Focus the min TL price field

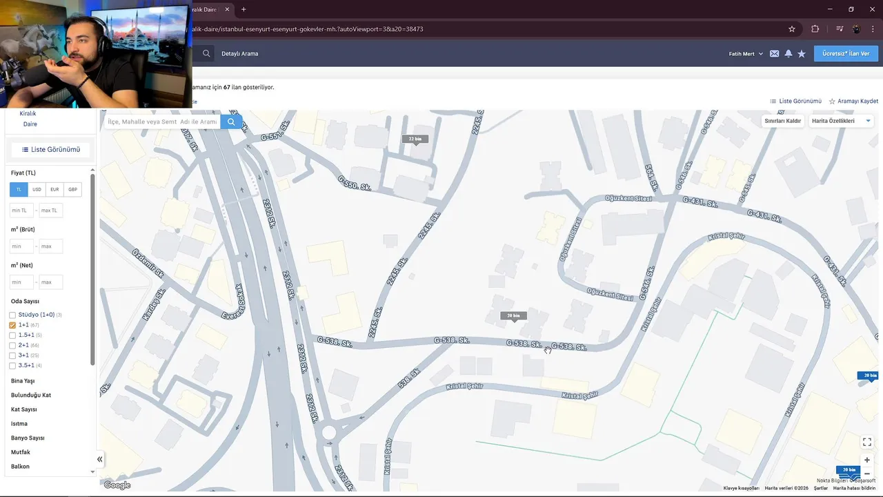pos(21,210)
